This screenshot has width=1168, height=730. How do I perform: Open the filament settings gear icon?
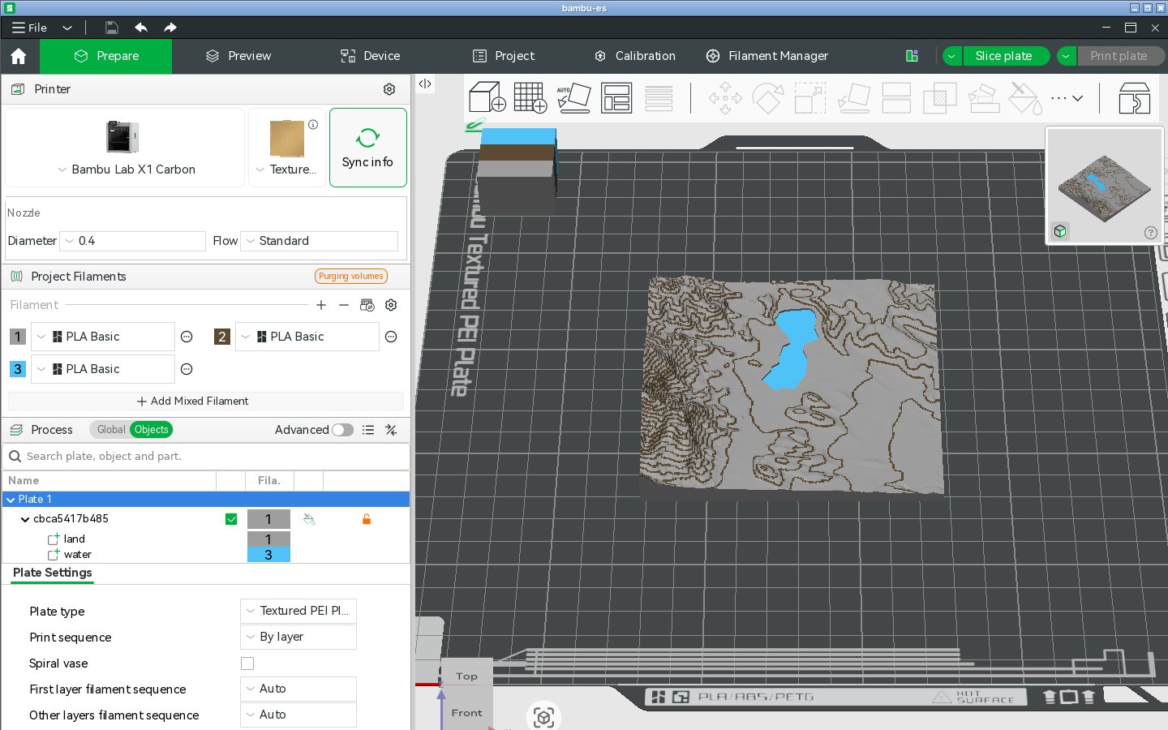click(x=391, y=305)
